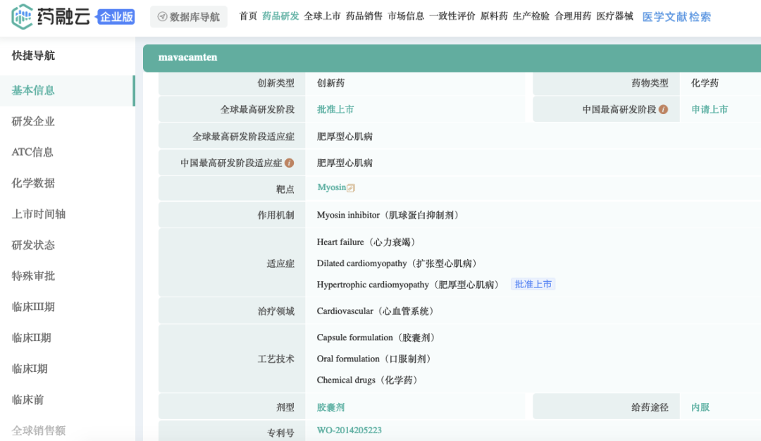Image resolution: width=761 pixels, height=441 pixels.
Task: Click the 批准上市 global stage link
Action: coord(335,109)
